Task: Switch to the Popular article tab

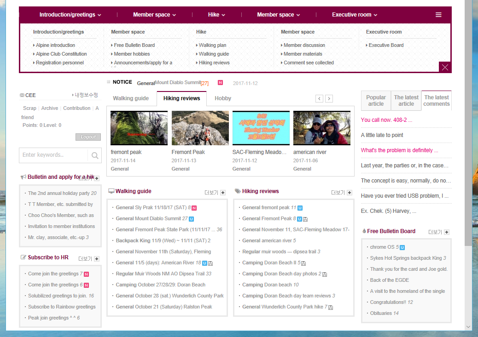Action: [376, 101]
